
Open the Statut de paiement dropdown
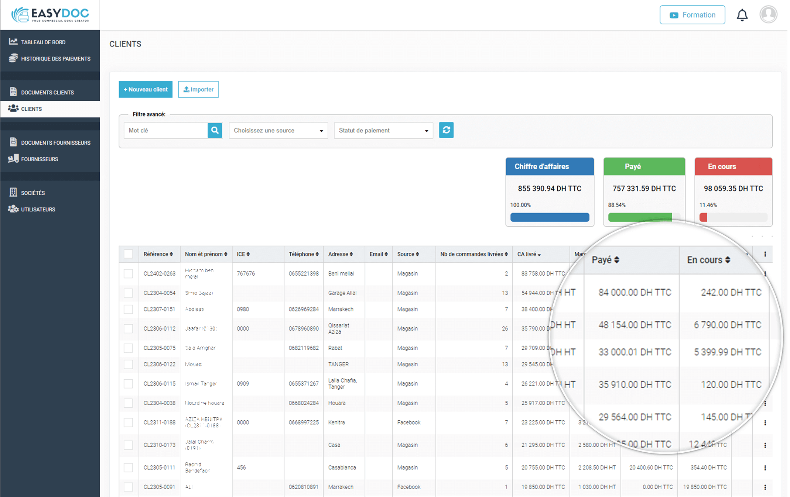coord(383,130)
